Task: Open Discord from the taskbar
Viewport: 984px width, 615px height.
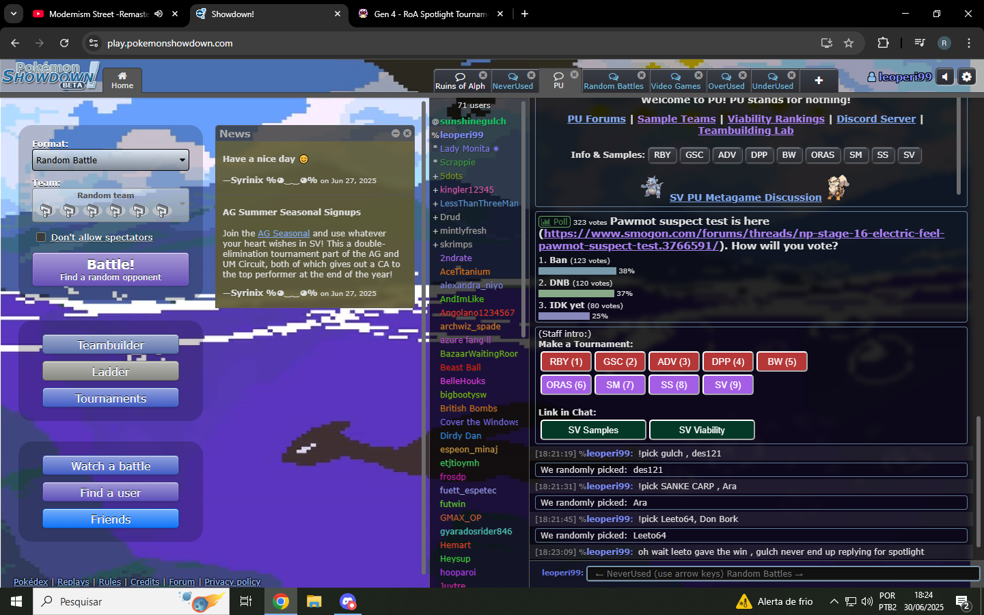Action: click(x=348, y=601)
